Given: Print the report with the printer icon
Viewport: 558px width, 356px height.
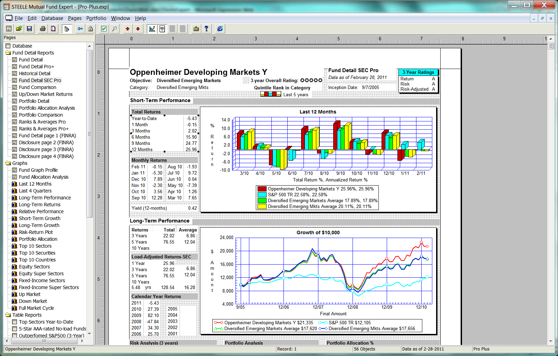Looking at the screenshot, I should 43,29.
